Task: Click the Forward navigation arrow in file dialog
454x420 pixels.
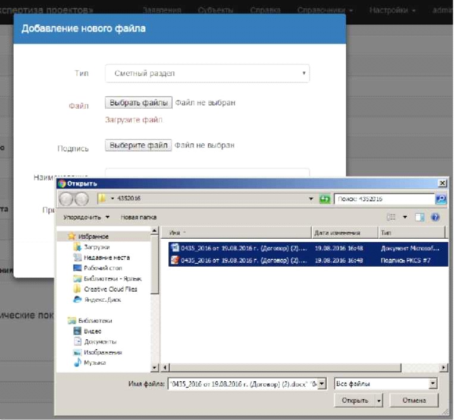Action: pos(81,199)
